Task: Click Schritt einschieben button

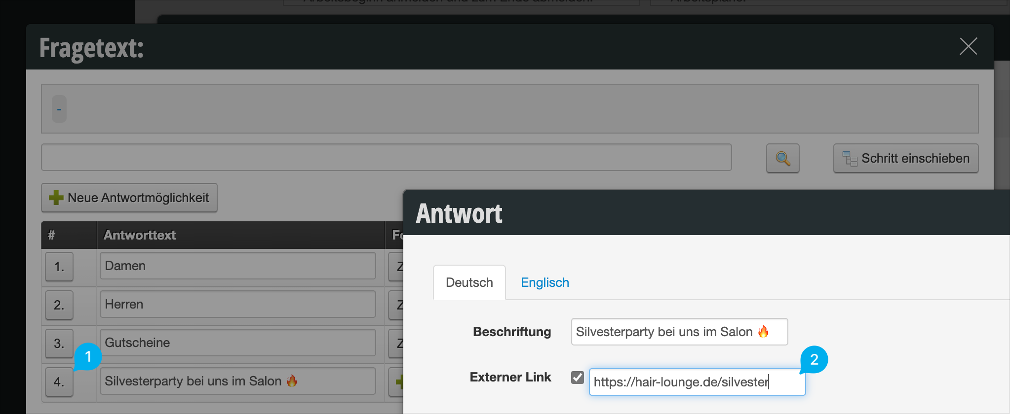Action: click(905, 158)
